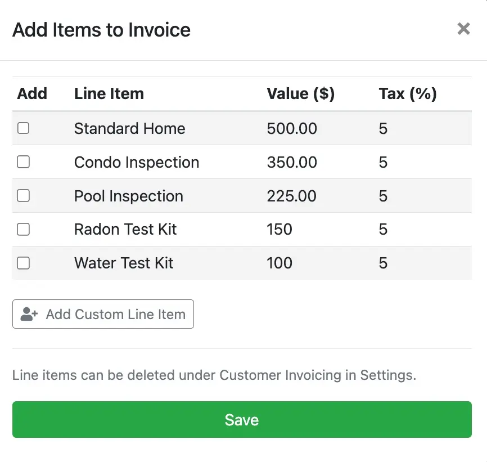
Task: Click the Add Custom Line Item button
Action: click(x=103, y=314)
